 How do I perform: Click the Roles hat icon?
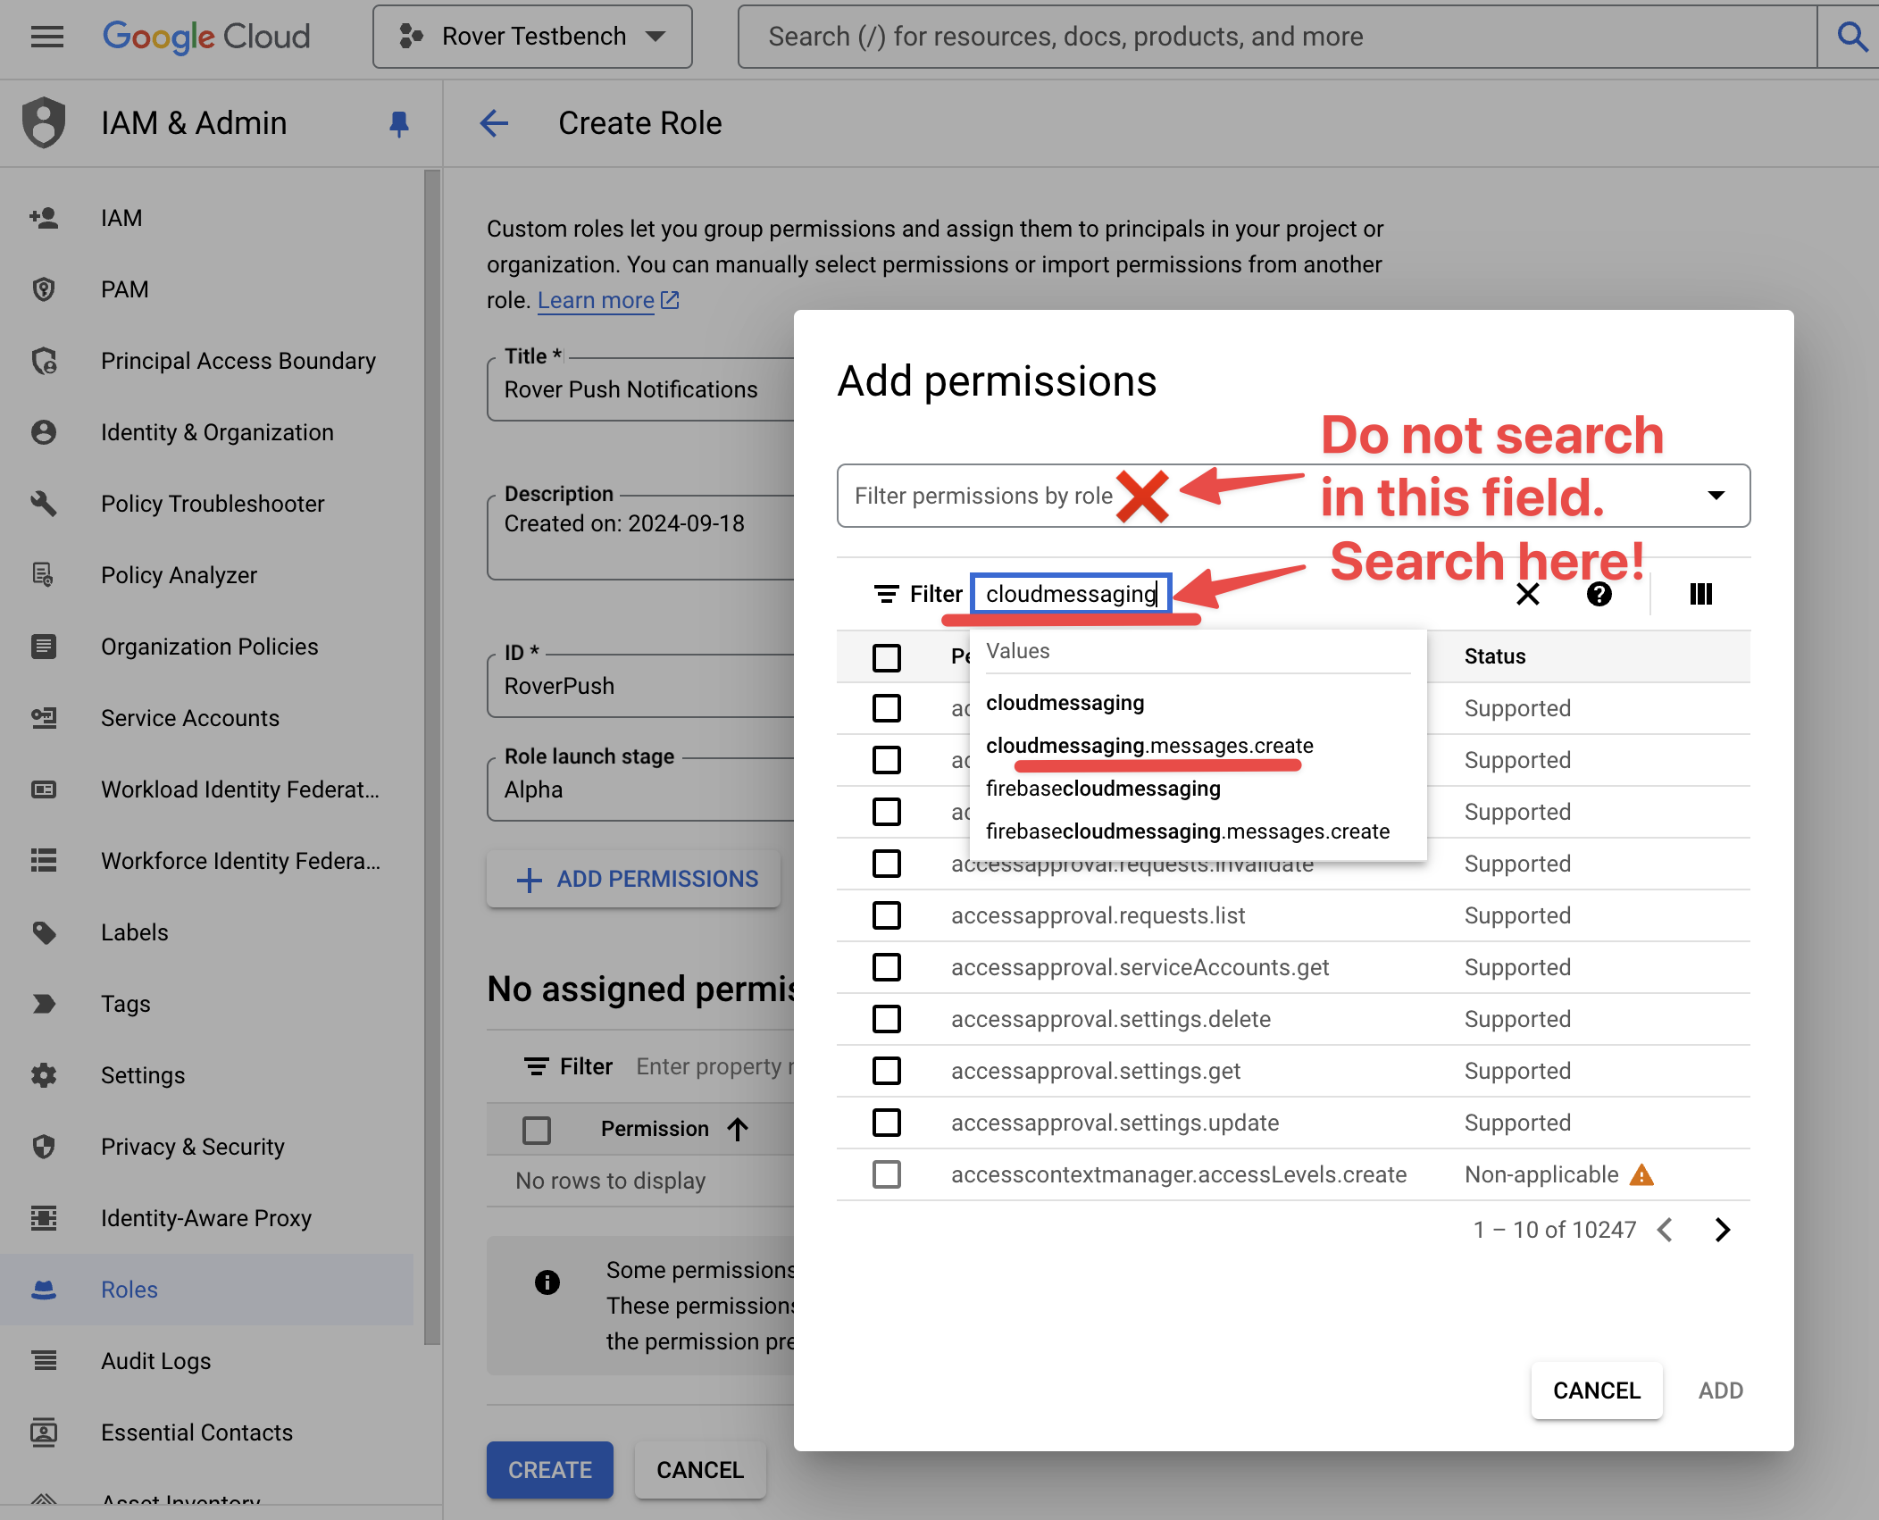(44, 1290)
